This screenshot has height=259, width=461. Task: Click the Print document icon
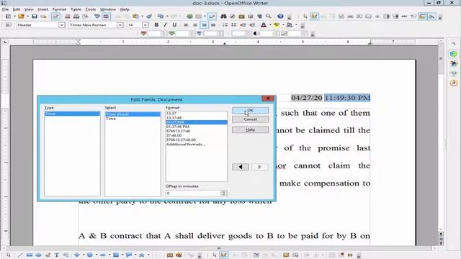(x=76, y=17)
